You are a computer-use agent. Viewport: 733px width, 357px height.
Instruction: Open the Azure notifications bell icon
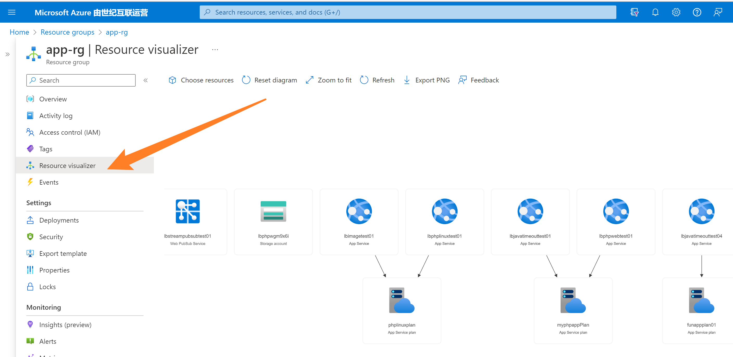click(x=655, y=12)
